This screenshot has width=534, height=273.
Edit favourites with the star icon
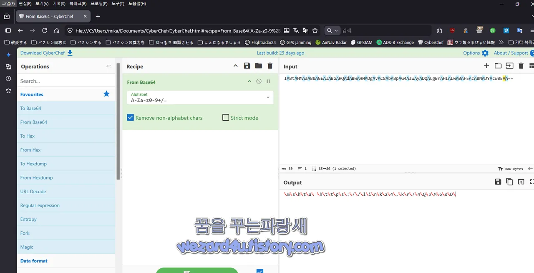106,94
